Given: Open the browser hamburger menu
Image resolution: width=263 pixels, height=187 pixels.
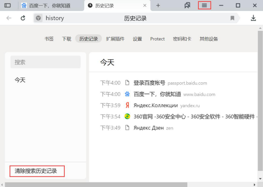Looking at the screenshot, I should point(205,5).
